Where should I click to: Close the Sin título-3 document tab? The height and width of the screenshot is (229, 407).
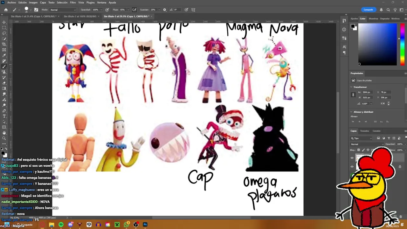(x=152, y=16)
